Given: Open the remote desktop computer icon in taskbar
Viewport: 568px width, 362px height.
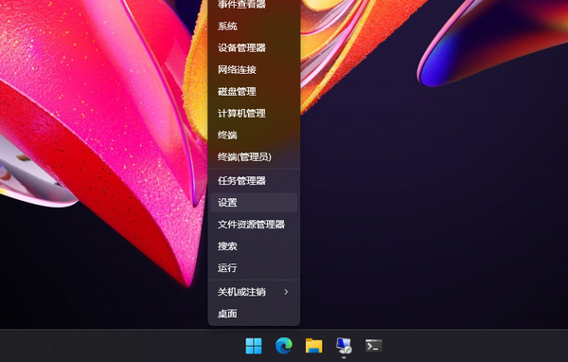Looking at the screenshot, I should point(344,346).
